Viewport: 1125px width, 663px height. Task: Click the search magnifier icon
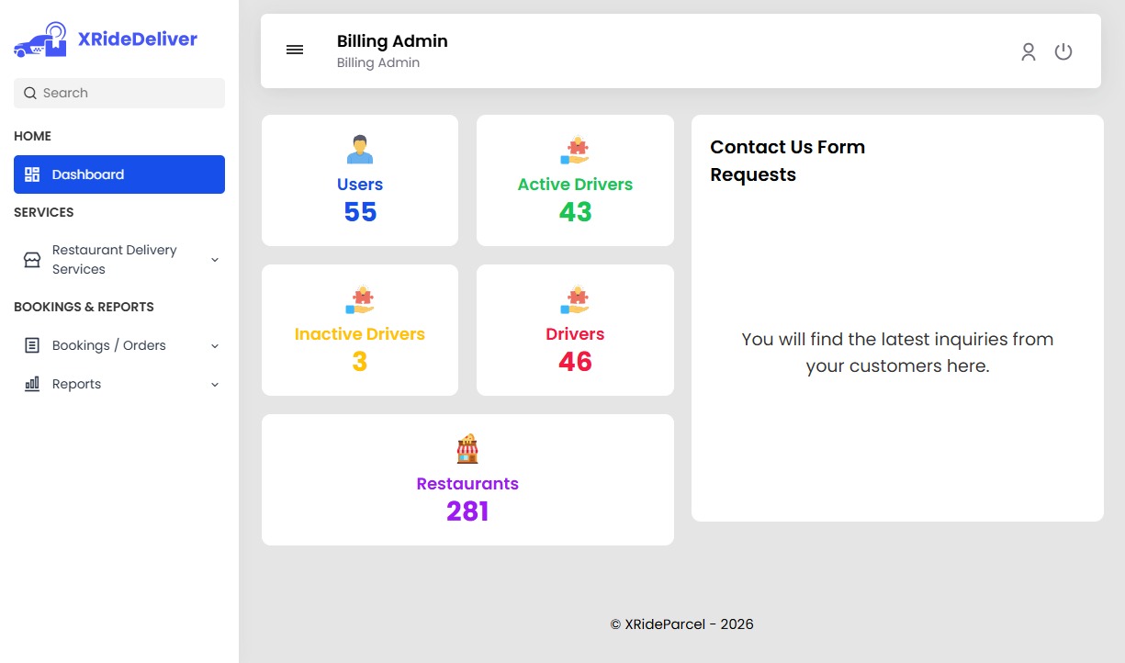click(x=28, y=93)
